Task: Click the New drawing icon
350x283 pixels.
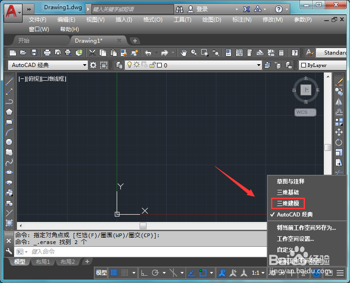Action: point(13,53)
